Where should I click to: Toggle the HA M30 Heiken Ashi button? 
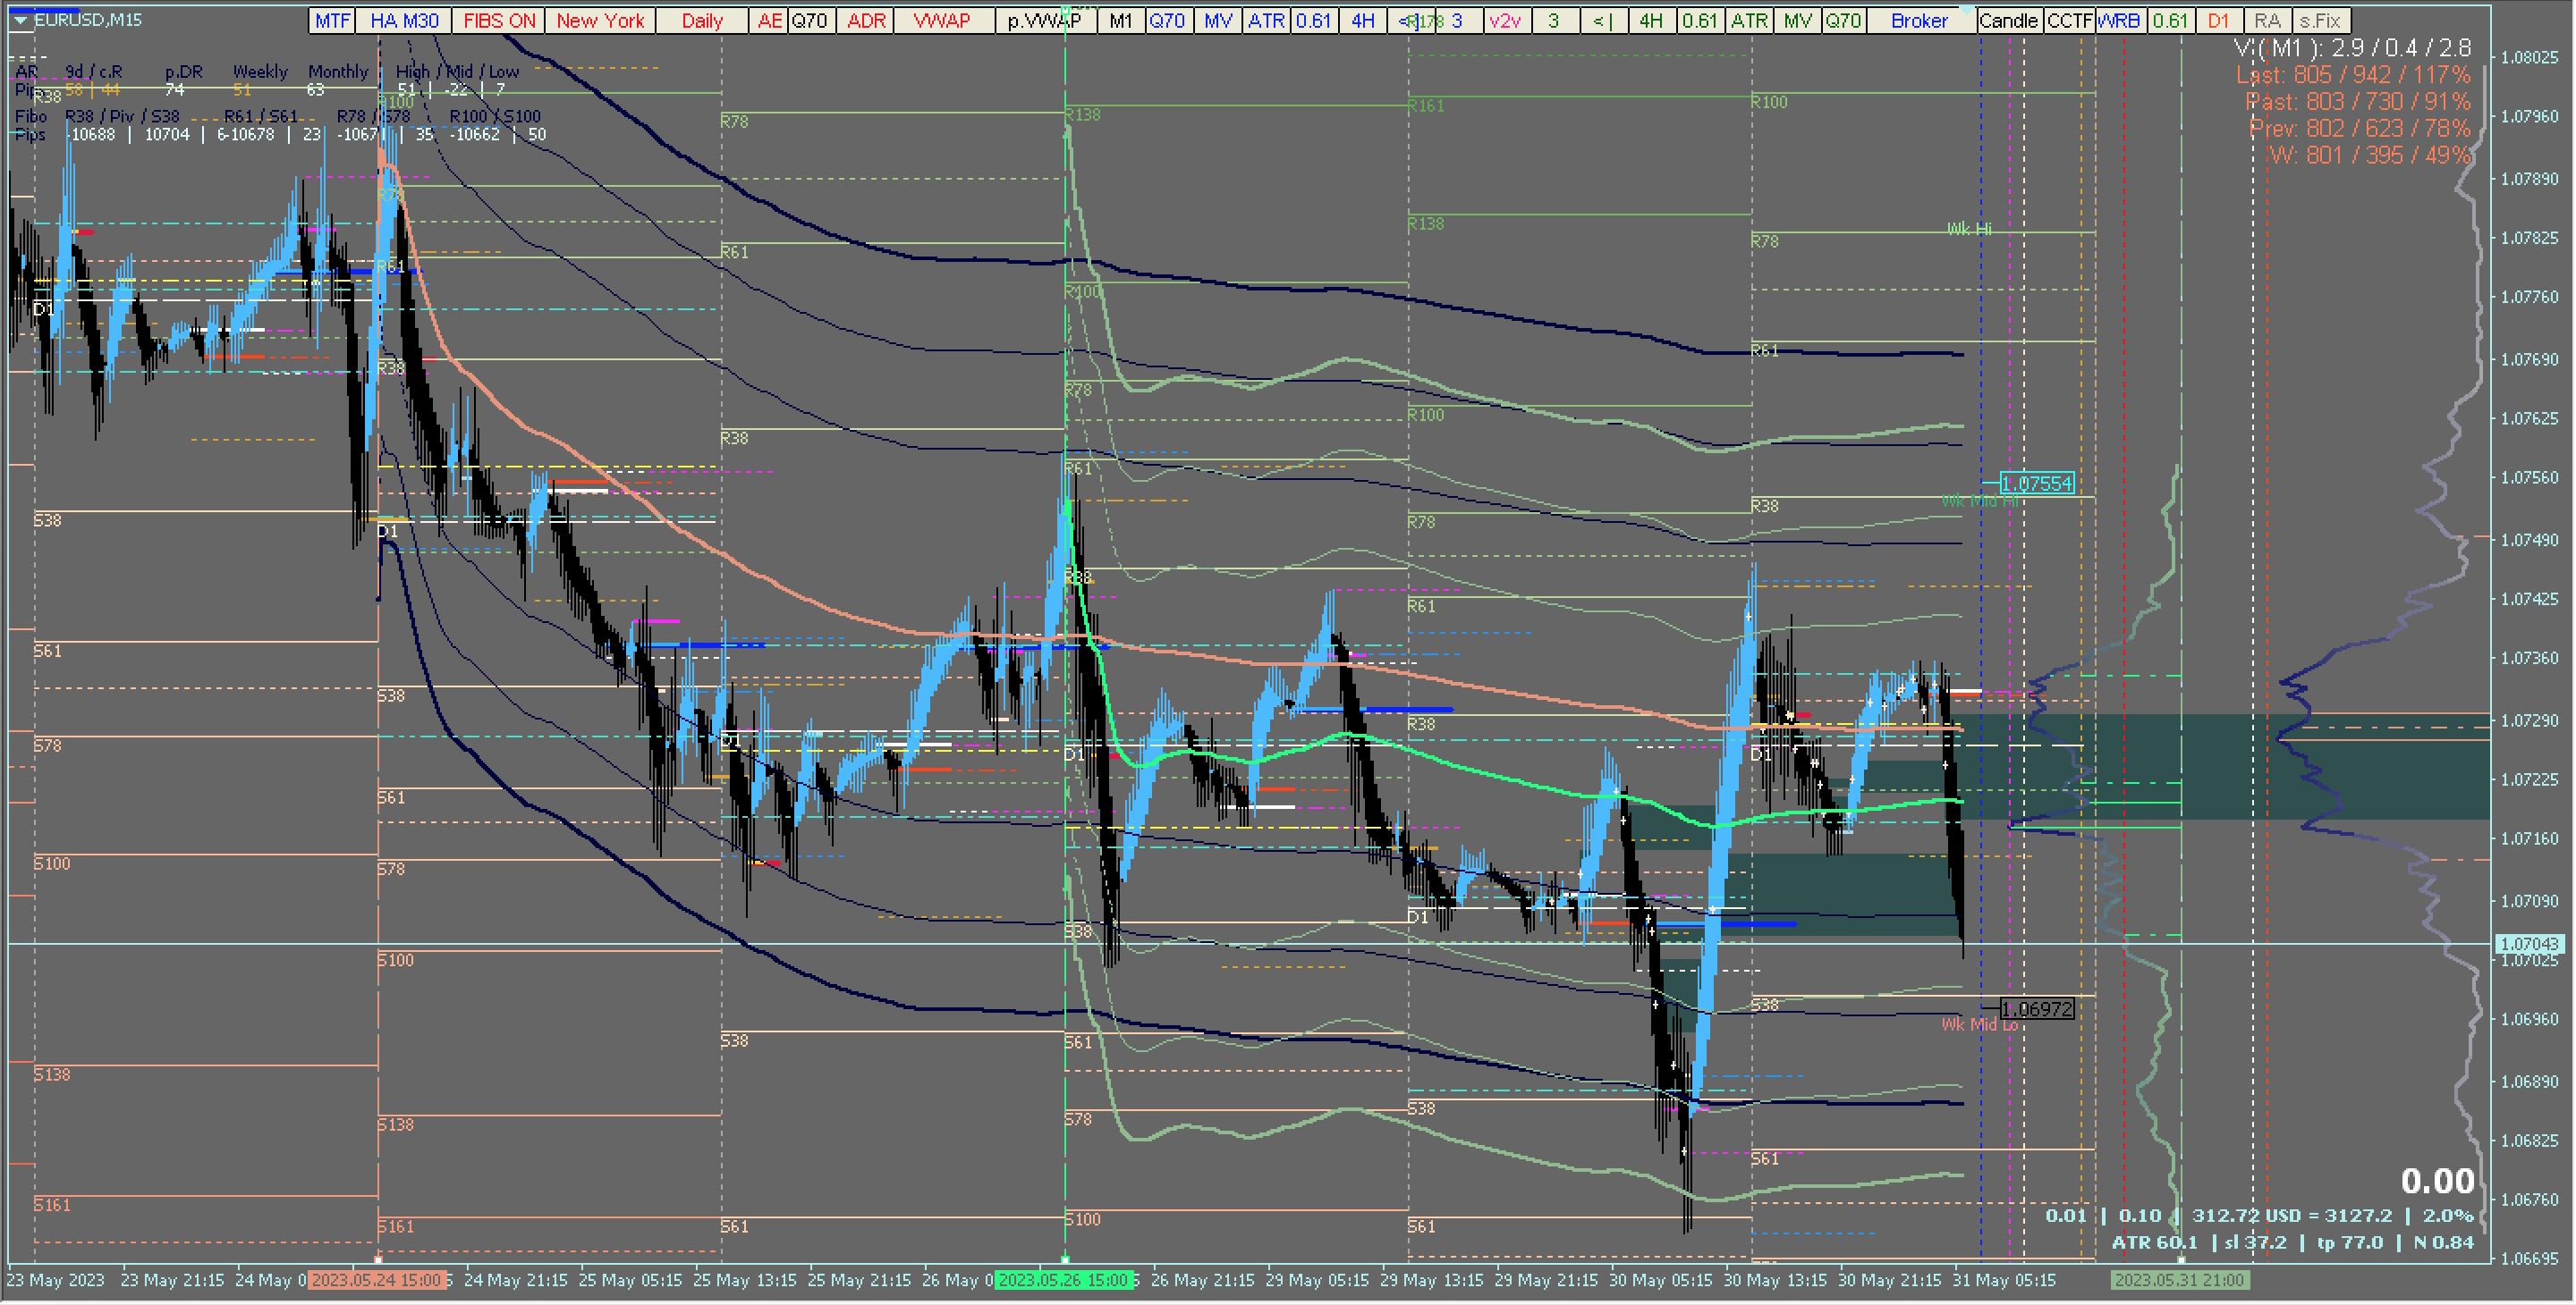point(404,21)
